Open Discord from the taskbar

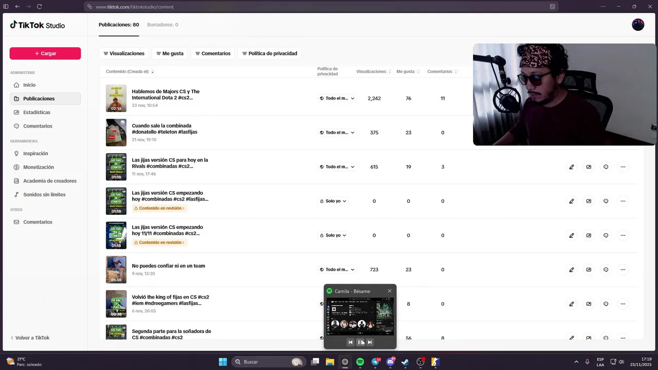pyautogui.click(x=390, y=362)
